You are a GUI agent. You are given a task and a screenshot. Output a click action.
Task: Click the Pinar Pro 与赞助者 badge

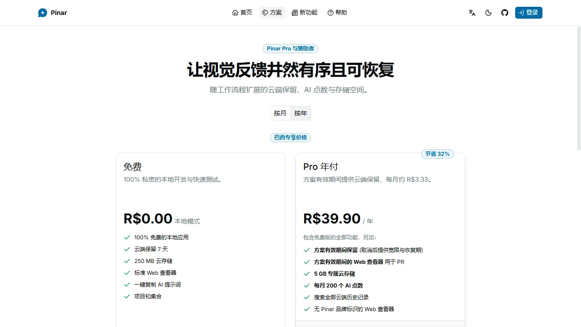(x=290, y=49)
